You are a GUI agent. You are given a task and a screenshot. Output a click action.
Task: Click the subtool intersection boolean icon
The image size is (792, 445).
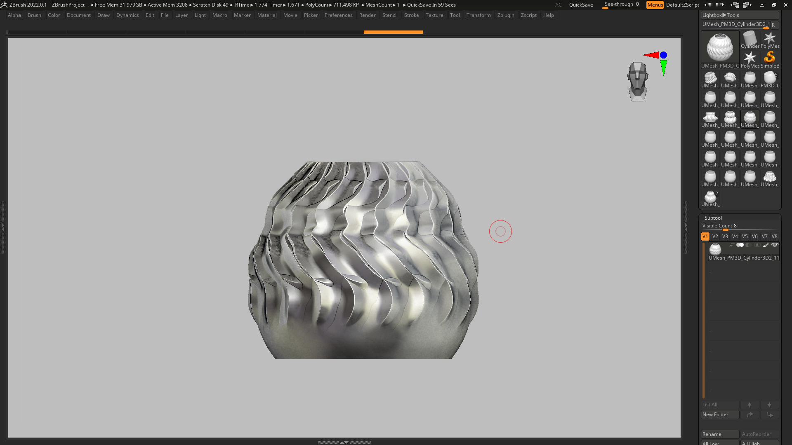pyautogui.click(x=757, y=245)
